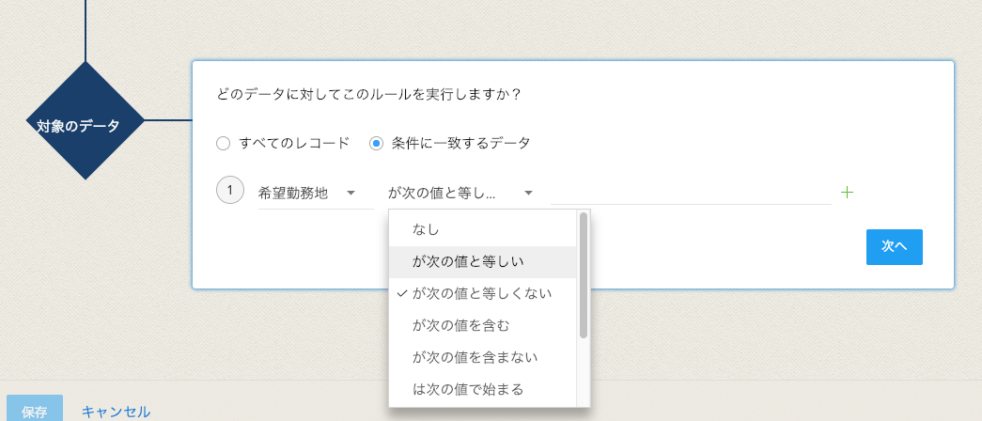Click the キャンセル link
The height and width of the screenshot is (421, 982).
click(x=116, y=412)
